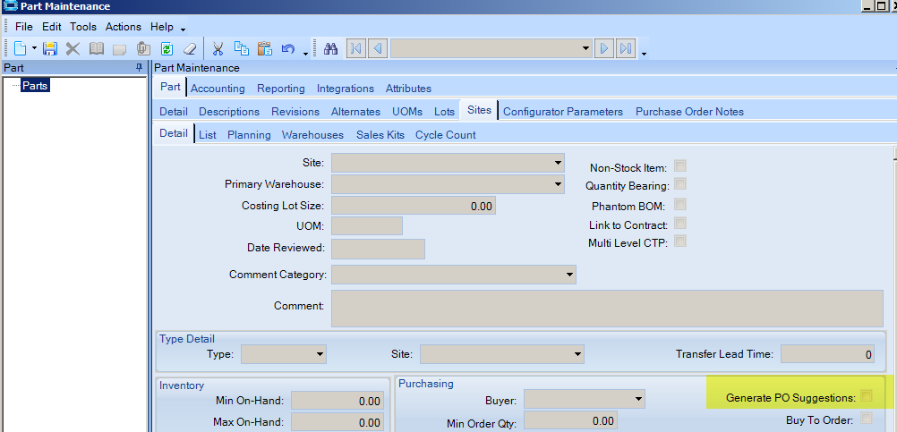Open menu bar options arrow after Help
This screenshot has height=432, width=897.
coord(183,30)
